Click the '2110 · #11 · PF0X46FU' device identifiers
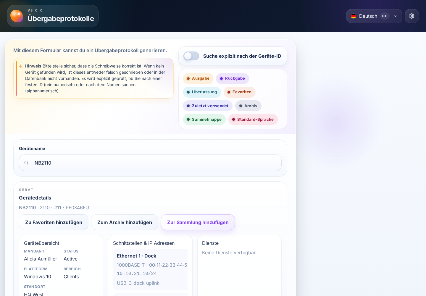 (64, 207)
